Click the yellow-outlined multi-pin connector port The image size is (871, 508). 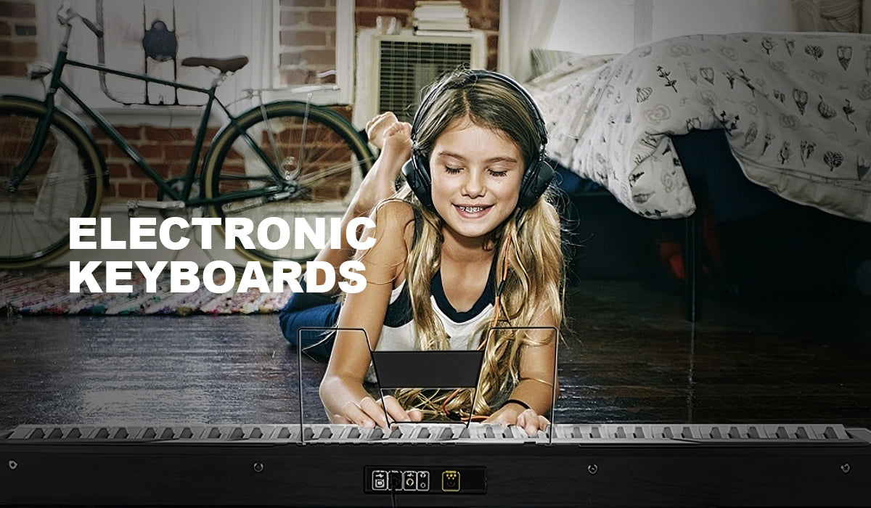coord(451,480)
